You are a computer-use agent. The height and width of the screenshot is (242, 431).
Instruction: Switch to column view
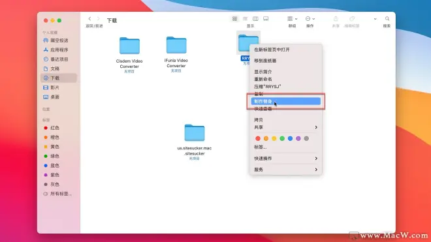(x=255, y=19)
